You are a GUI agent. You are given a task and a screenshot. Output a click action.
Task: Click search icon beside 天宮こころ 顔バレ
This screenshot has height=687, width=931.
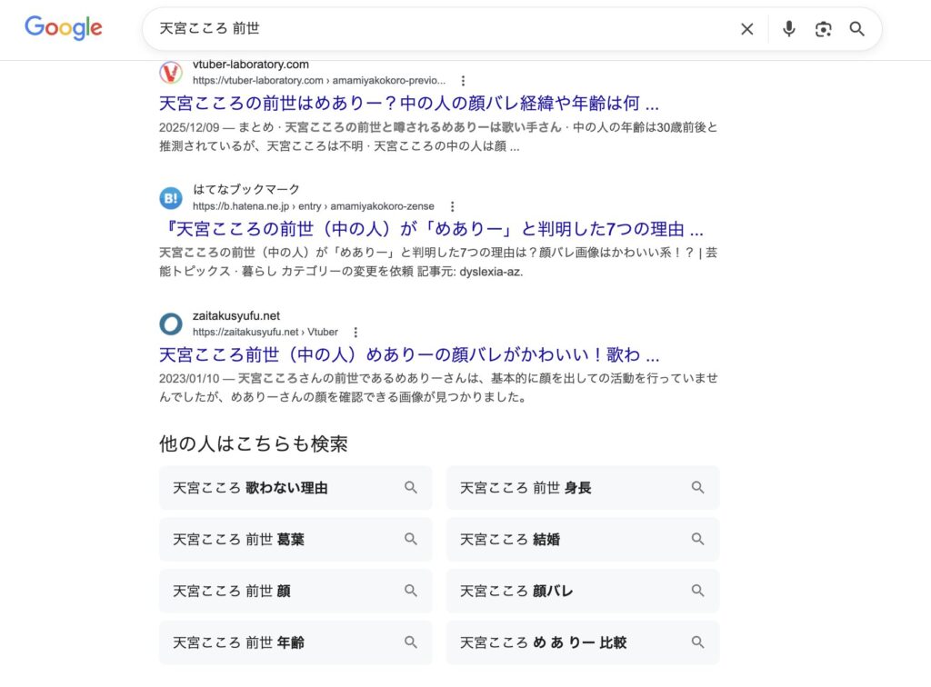click(697, 591)
